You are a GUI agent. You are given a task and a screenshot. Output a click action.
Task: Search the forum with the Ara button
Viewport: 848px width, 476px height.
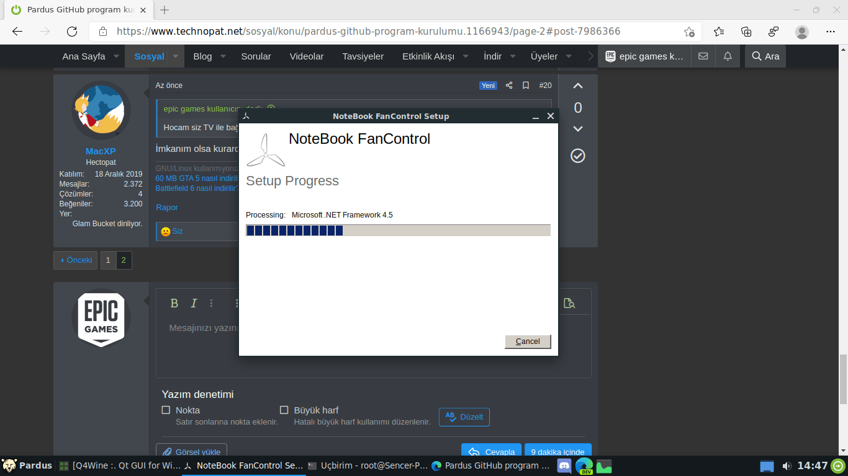pos(765,56)
